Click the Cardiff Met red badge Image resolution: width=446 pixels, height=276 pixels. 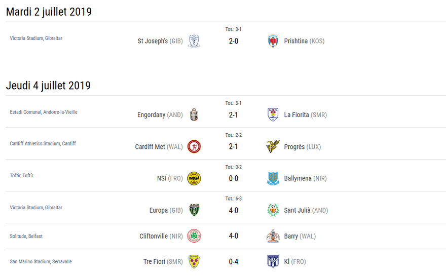[x=194, y=147]
